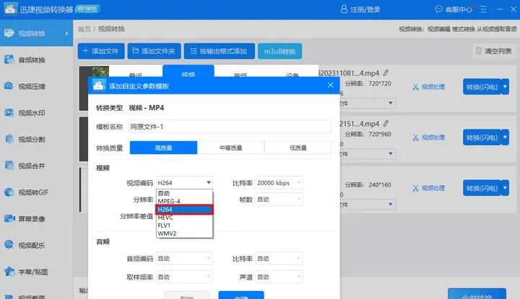Viewport: 520px width, 299px height.
Task: Select 低质量 conversion quality
Action: click(298, 148)
